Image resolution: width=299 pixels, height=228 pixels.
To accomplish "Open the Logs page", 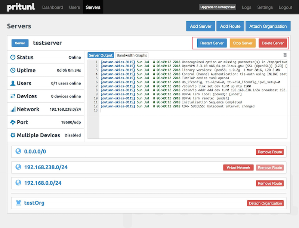I will pos(247,7).
